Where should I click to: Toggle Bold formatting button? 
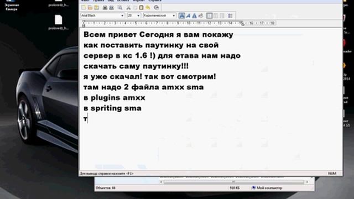181,15
